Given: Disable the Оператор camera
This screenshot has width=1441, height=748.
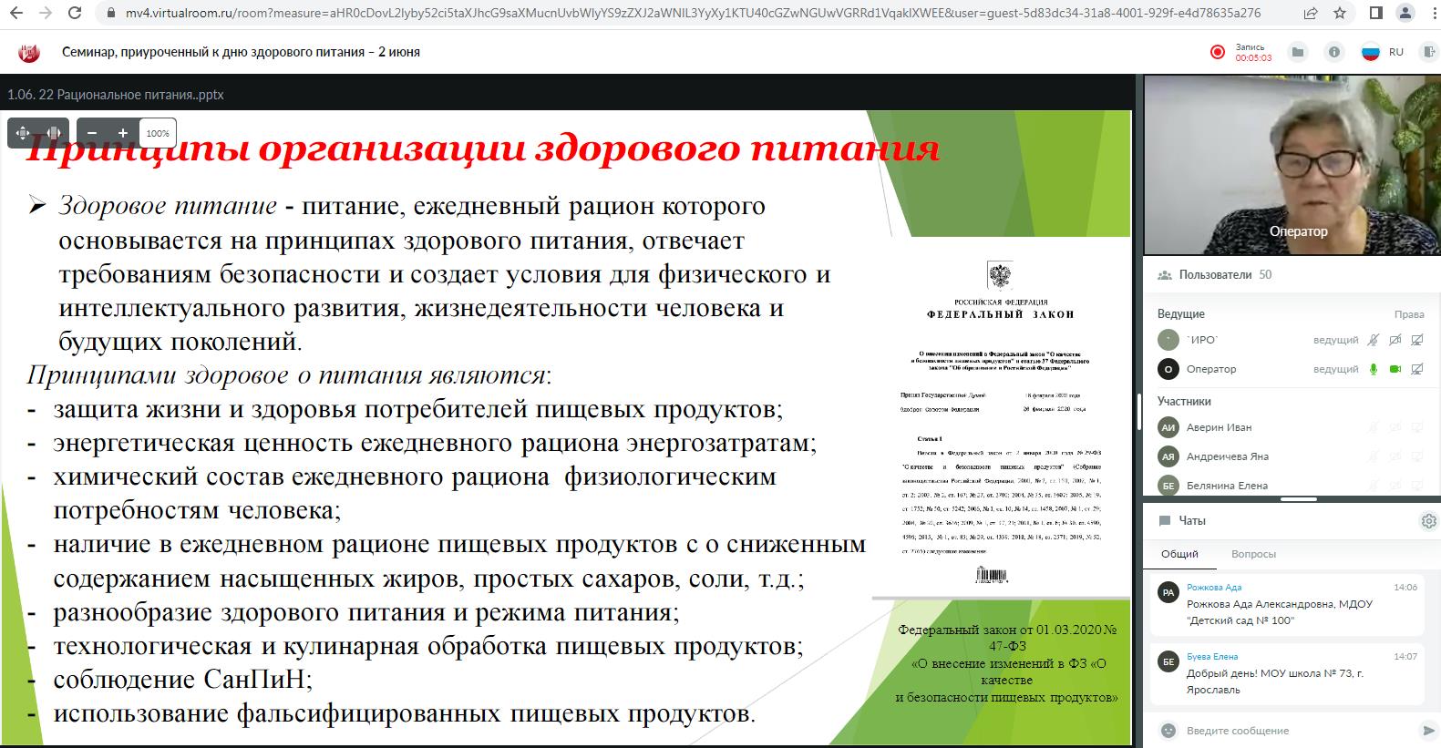Looking at the screenshot, I should point(1395,369).
